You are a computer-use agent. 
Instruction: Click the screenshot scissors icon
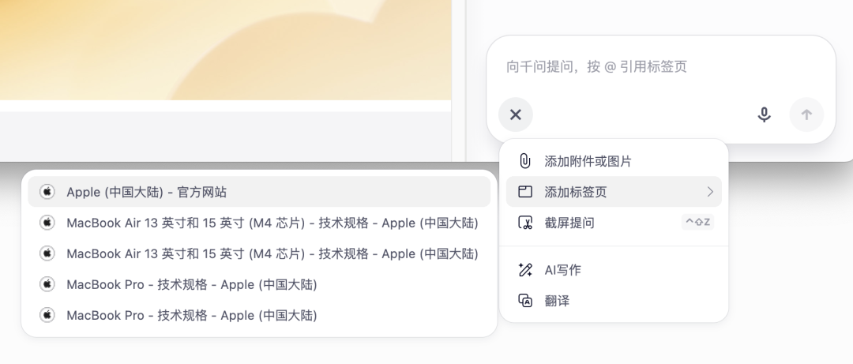525,223
